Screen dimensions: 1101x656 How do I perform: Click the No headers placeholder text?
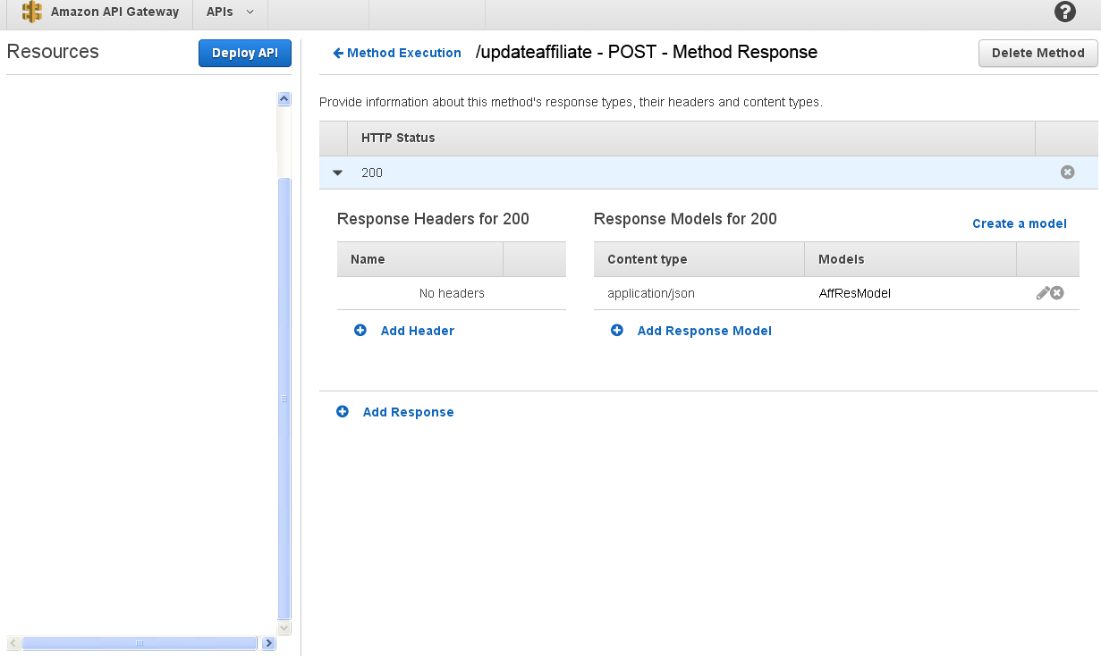click(452, 293)
